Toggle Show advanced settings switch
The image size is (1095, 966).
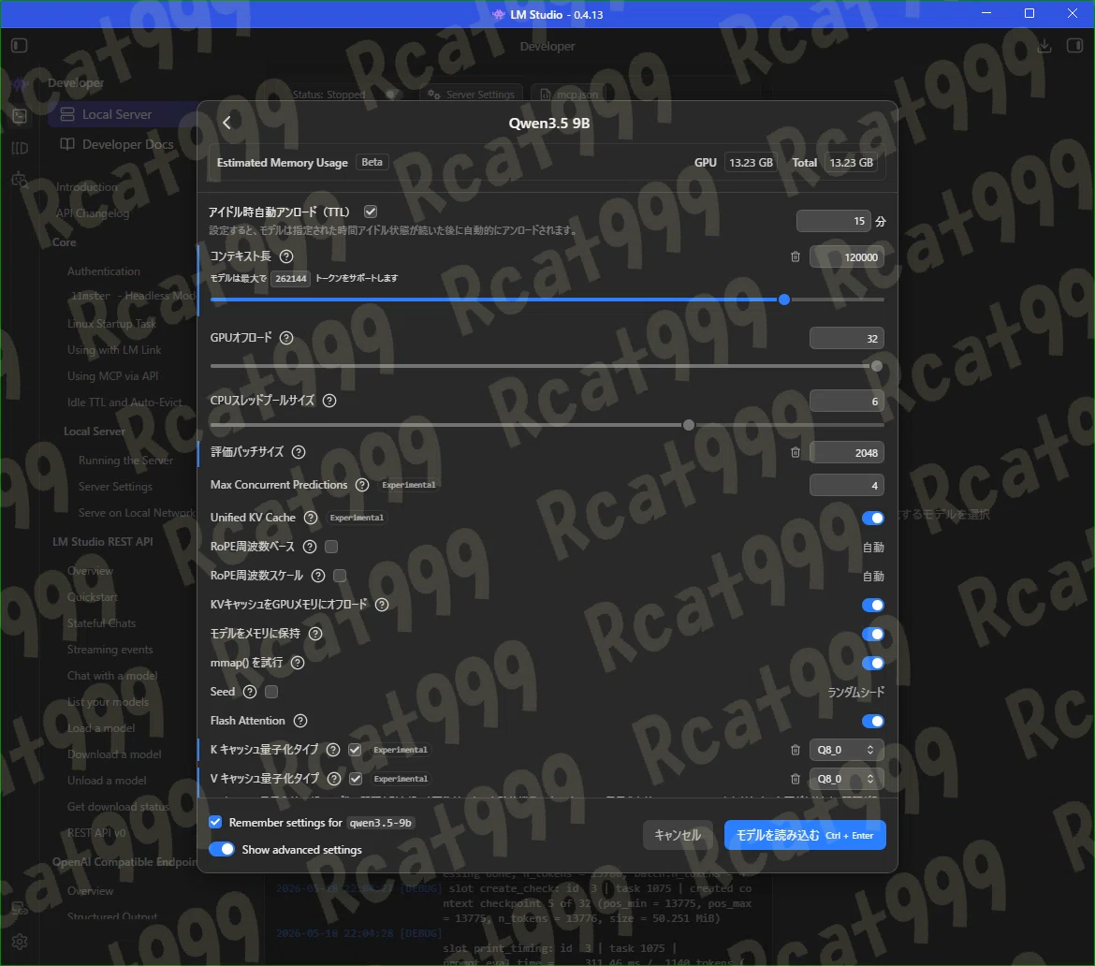[222, 849]
